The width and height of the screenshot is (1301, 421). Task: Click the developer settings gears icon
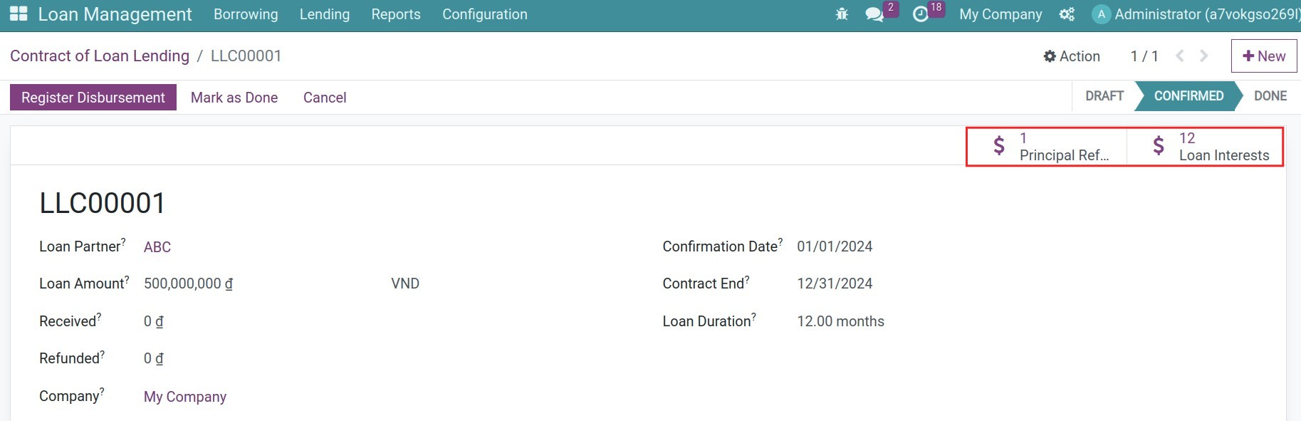coord(1067,14)
